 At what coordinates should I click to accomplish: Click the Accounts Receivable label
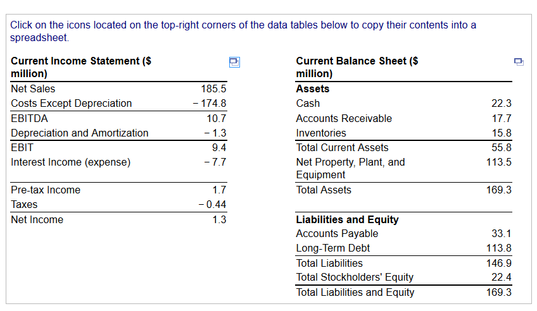(x=344, y=118)
